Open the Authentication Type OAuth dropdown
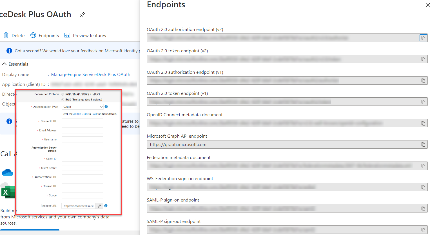This screenshot has height=235, width=430. tap(83, 107)
